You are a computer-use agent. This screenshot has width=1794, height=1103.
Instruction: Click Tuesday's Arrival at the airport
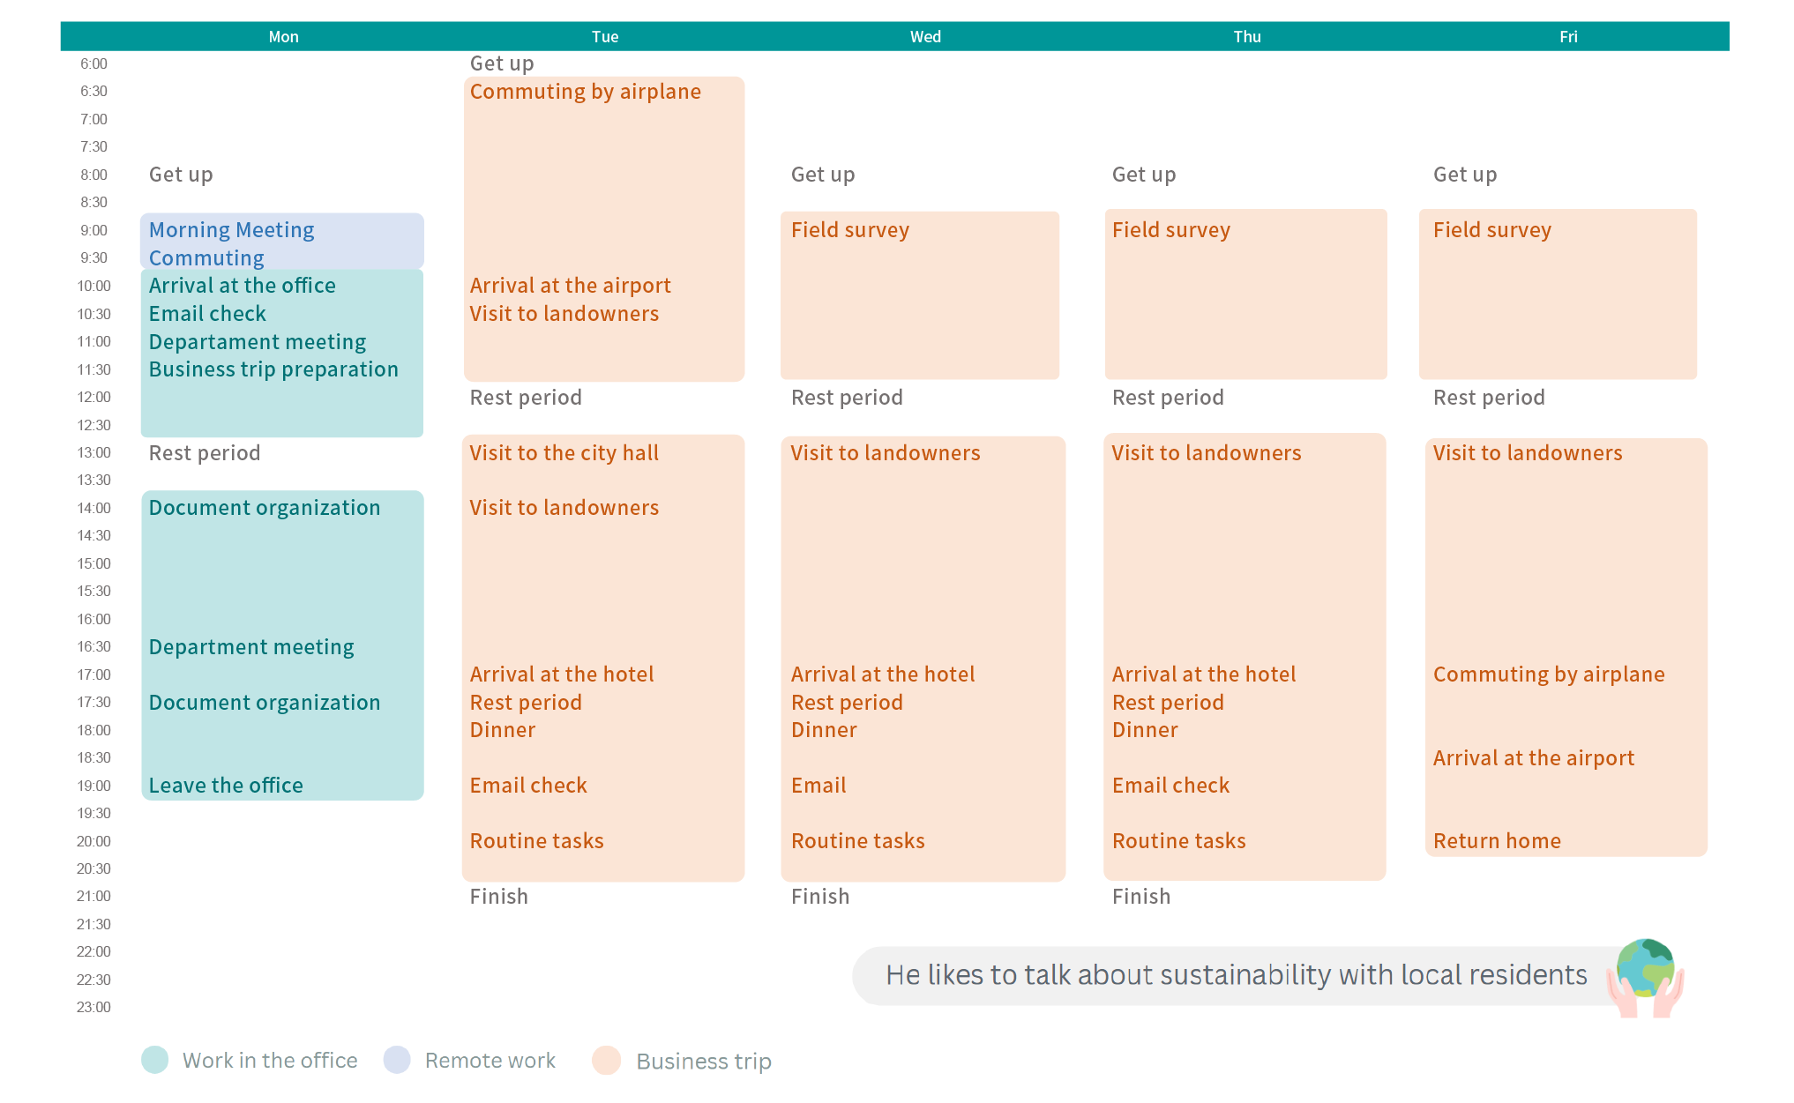(571, 286)
